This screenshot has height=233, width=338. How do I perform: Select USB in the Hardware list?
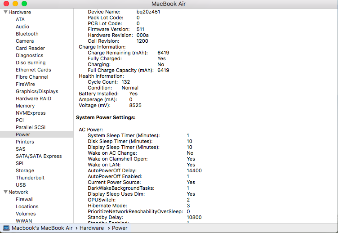(21, 185)
